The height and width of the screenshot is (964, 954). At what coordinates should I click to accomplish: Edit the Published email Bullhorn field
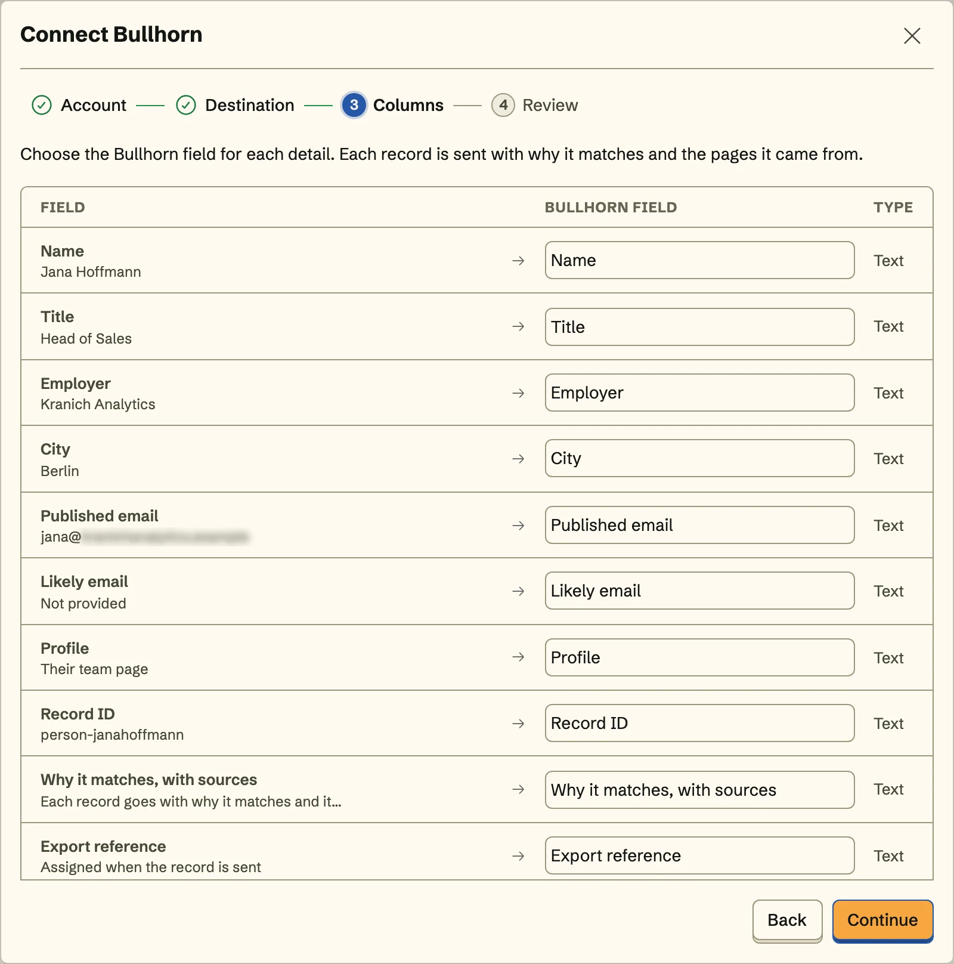coord(699,525)
